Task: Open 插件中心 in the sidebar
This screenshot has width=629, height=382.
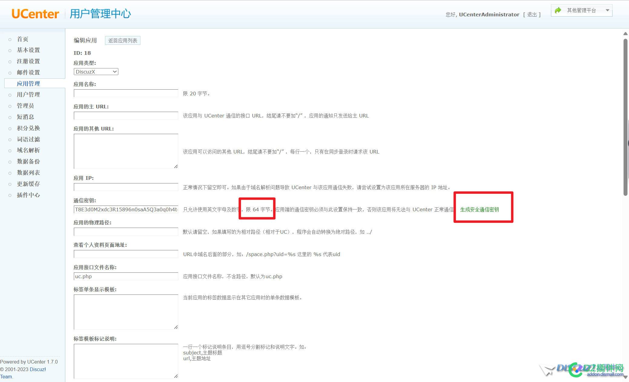Action: [28, 195]
